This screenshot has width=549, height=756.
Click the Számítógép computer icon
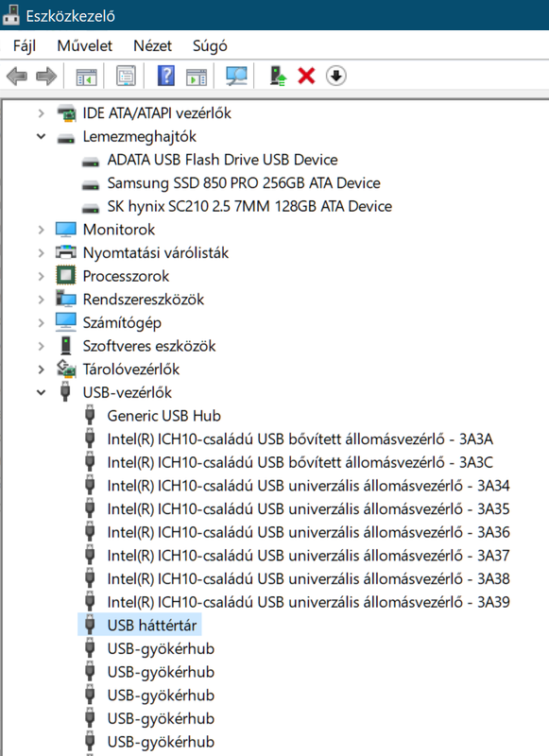click(66, 322)
